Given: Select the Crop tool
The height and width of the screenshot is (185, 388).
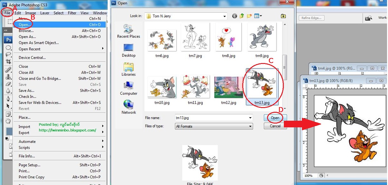Looking at the screenshot, I should point(8,62).
